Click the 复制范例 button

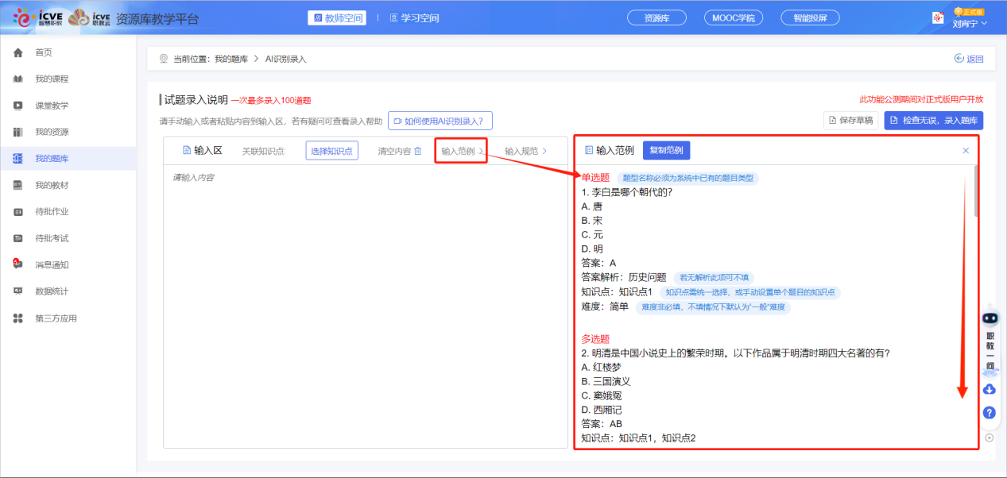click(666, 150)
